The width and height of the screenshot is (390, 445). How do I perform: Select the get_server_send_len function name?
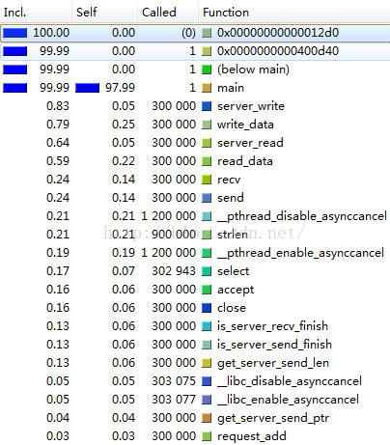click(273, 364)
